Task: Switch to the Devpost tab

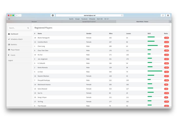Action: pos(34,22)
